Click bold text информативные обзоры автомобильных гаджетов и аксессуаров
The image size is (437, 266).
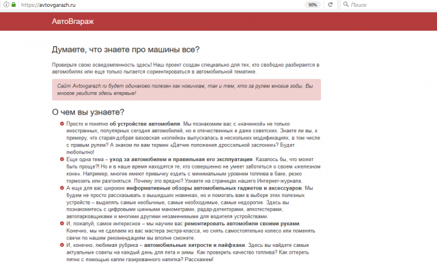[214, 188]
